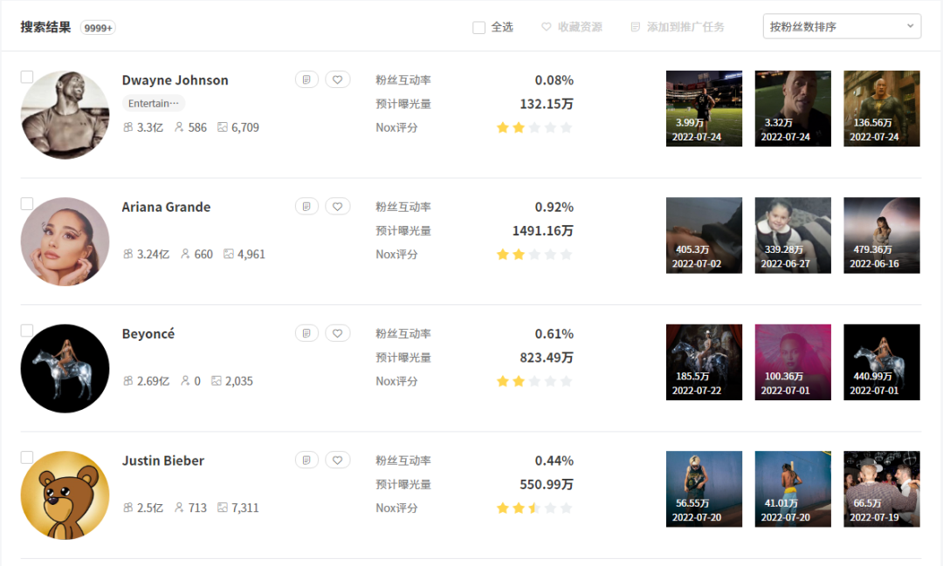Open Ariana Grande's profile name link
943x566 pixels.
[166, 207]
